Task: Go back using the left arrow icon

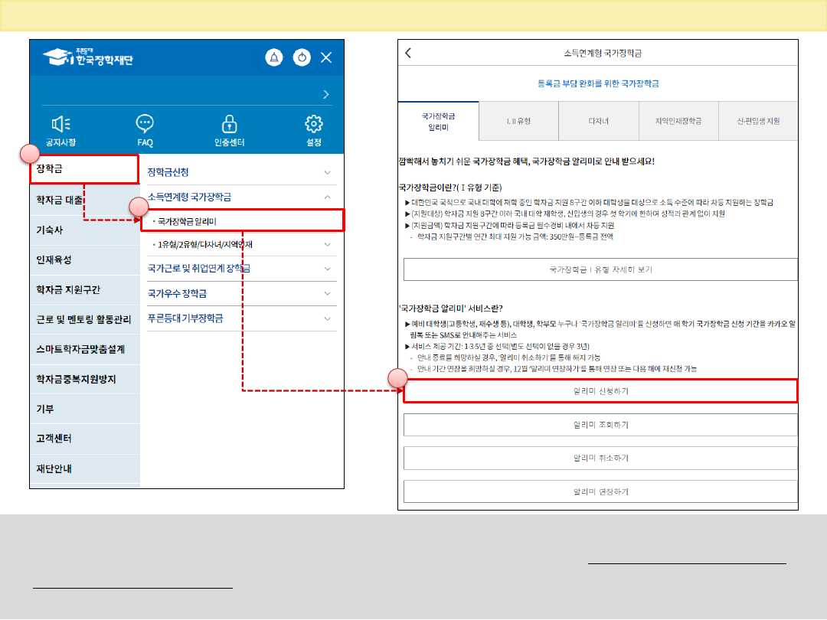Action: click(x=408, y=53)
